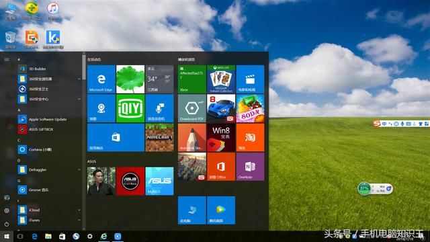
Task: Open File Explorer from the taskbar
Action: click(x=48, y=236)
